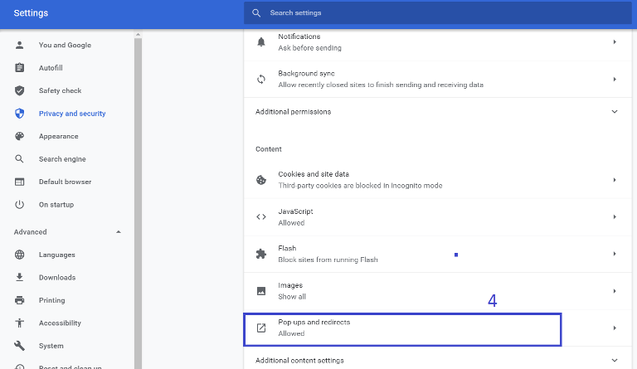This screenshot has height=369, width=637.
Task: Click the Printing printer icon
Action: pos(19,300)
